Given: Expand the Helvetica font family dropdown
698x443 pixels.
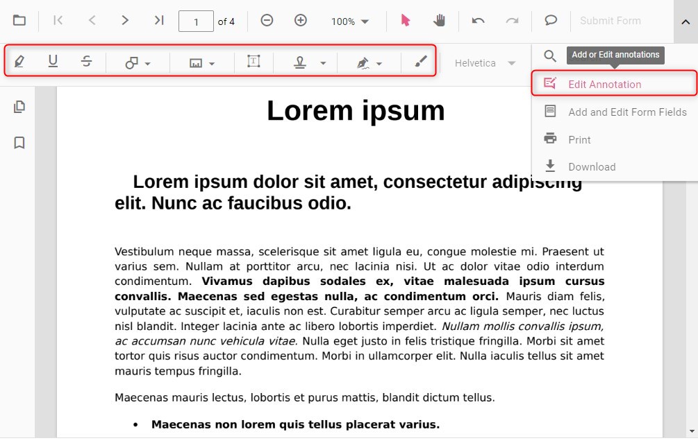Looking at the screenshot, I should click(x=484, y=62).
